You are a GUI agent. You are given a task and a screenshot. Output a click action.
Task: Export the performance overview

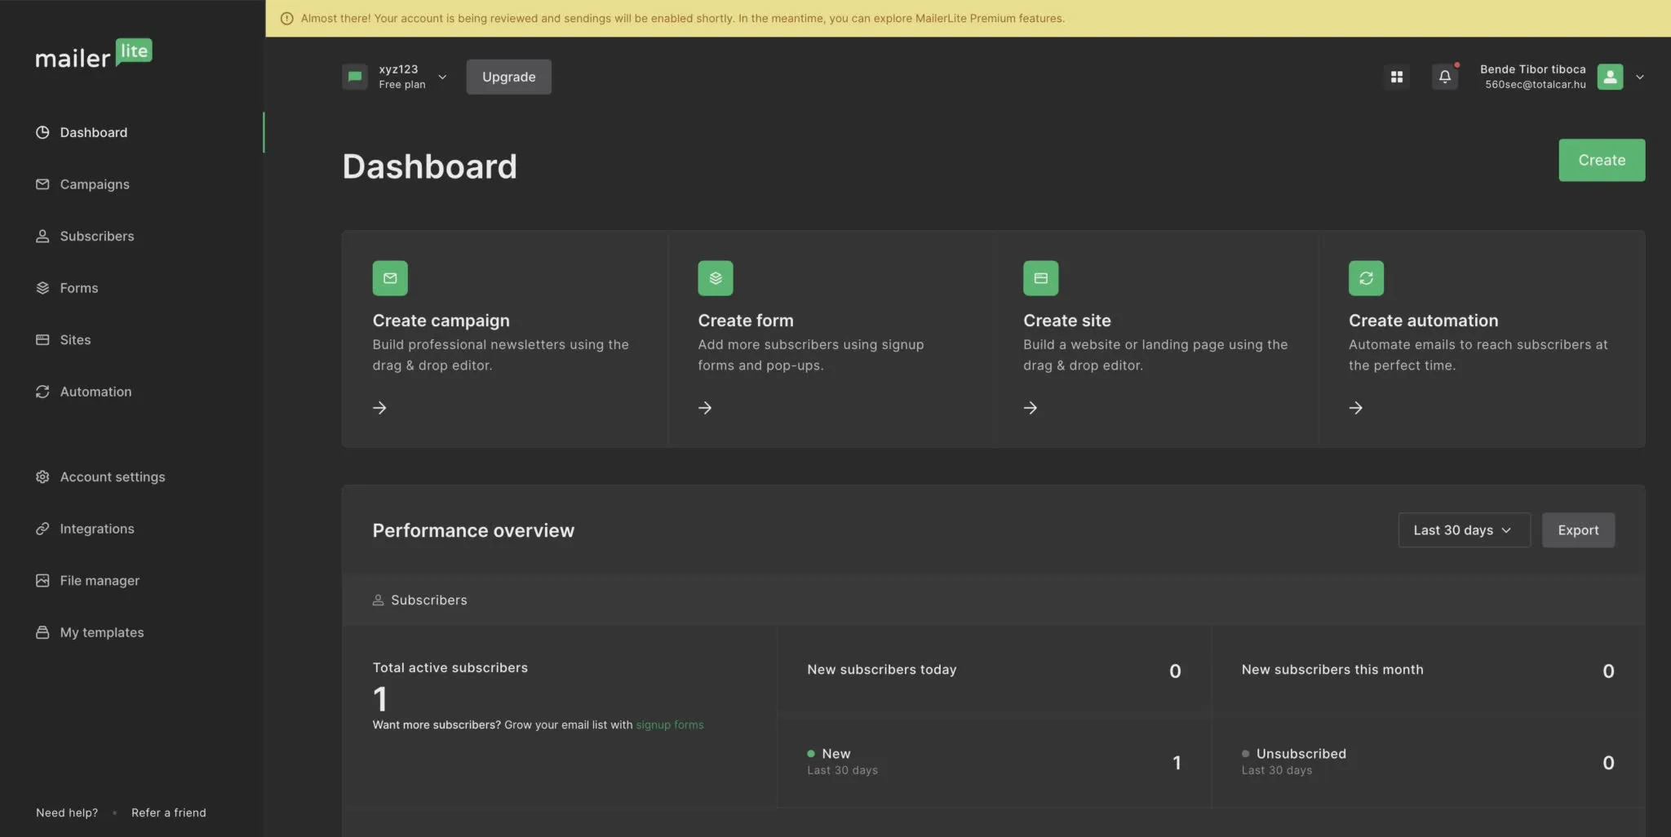(1577, 530)
